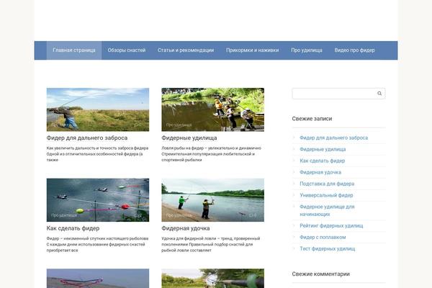Open Видео про фидер menu item
This screenshot has height=288, width=432.
(x=354, y=50)
